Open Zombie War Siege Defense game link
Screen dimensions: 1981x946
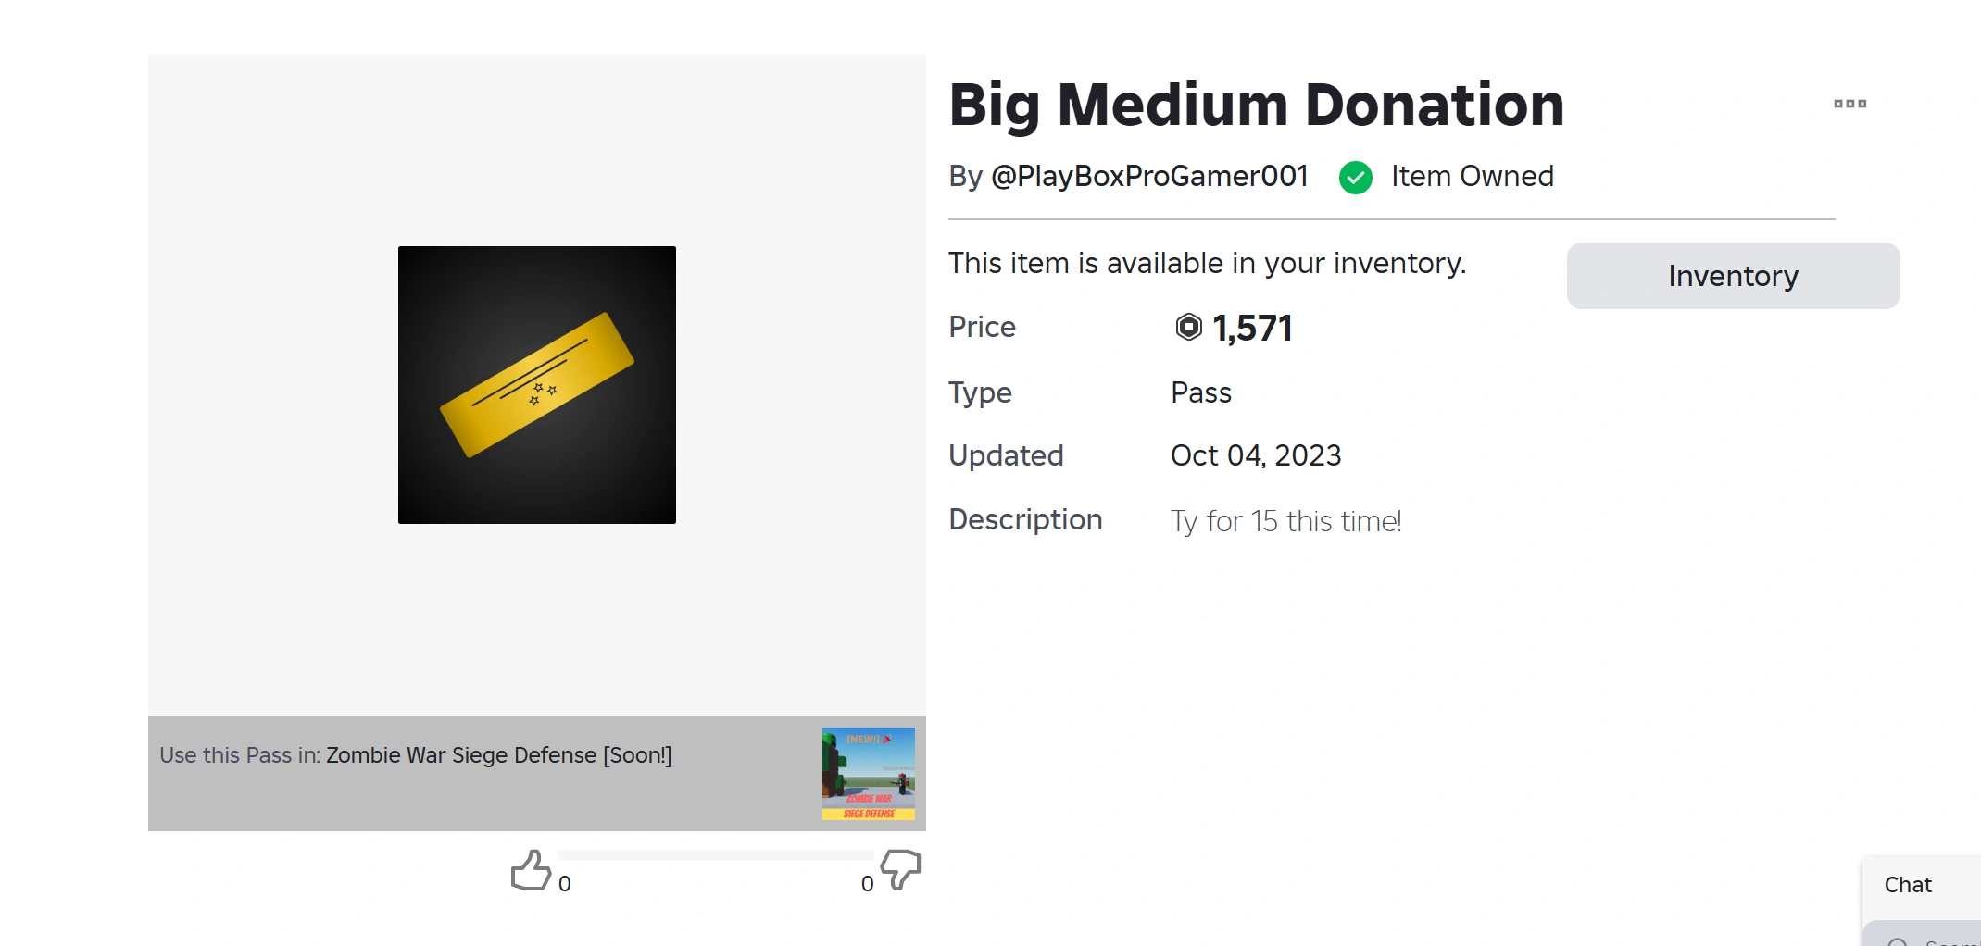pyautogui.click(x=498, y=755)
